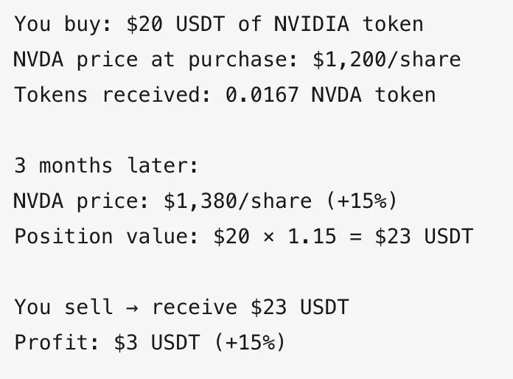
Task: Click the multiplication sign in position value
Action: coord(268,237)
